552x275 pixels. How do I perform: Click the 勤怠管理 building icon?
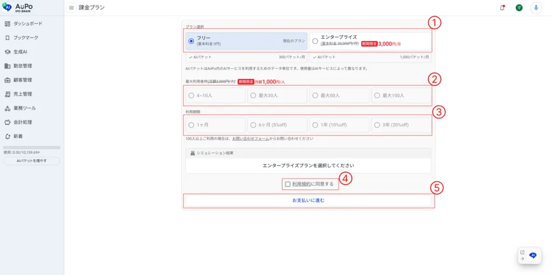[8, 66]
